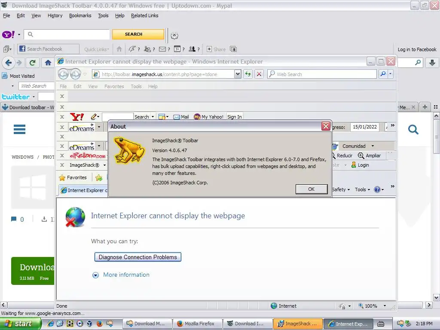Open Most Visited bookmarks
Viewport: 440px width, 330px height.
(18, 76)
